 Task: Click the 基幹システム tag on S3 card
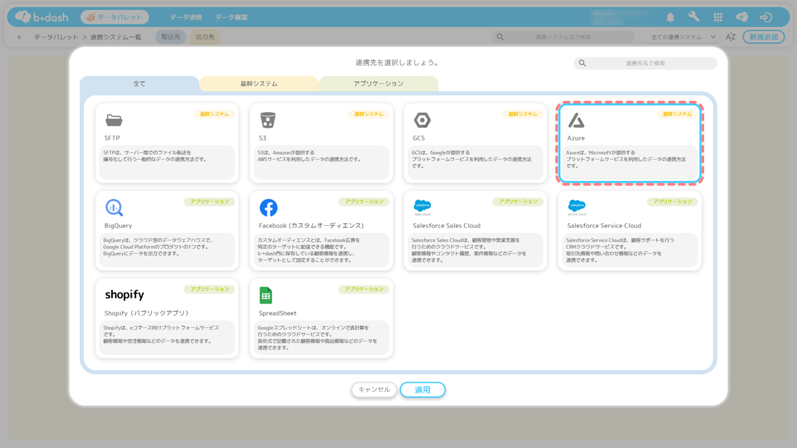pos(369,114)
